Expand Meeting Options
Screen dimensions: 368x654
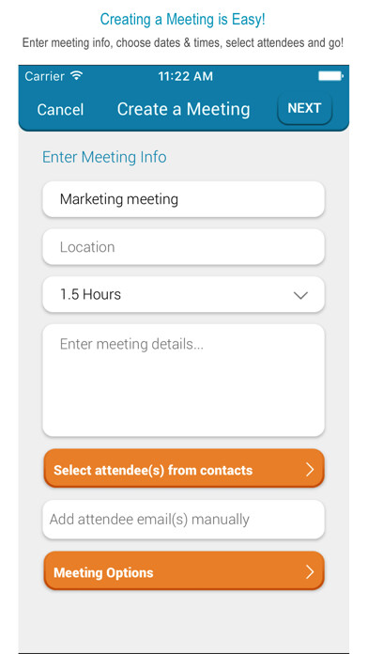point(184,571)
